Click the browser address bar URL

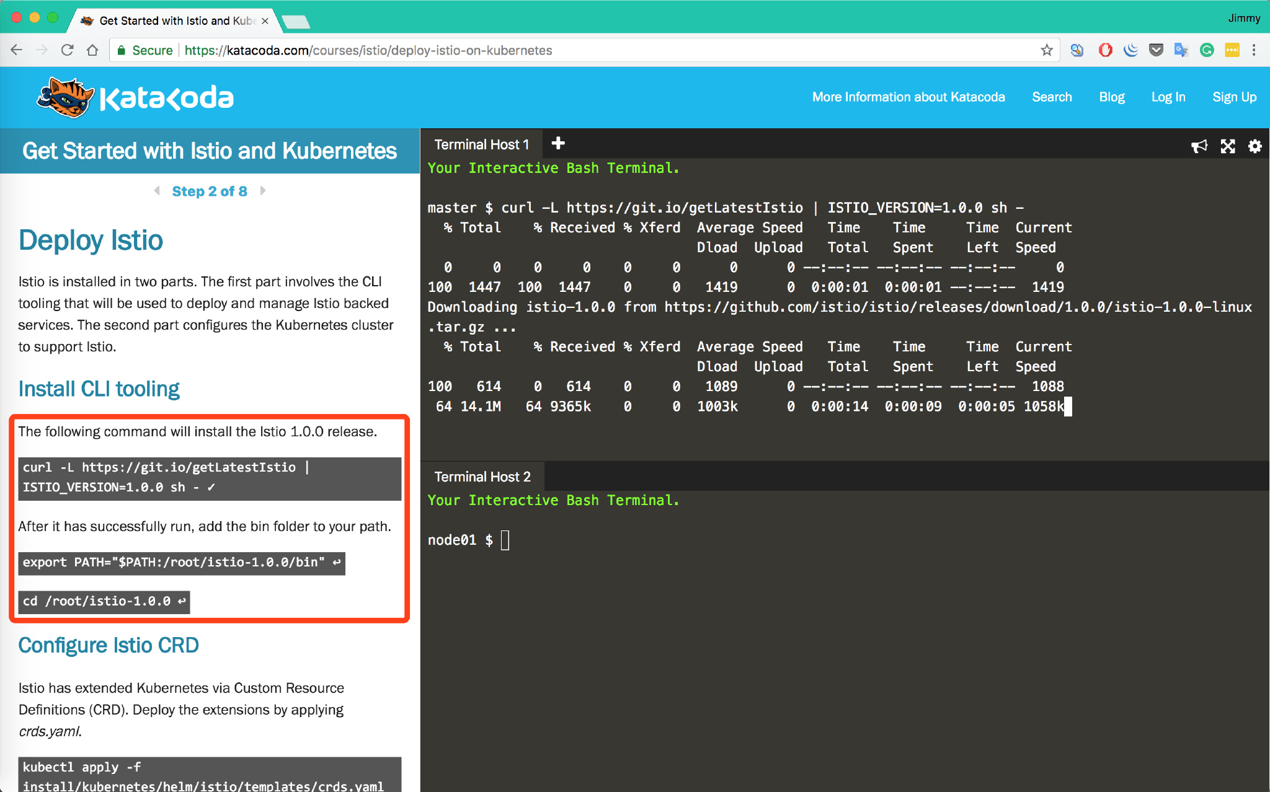(368, 50)
